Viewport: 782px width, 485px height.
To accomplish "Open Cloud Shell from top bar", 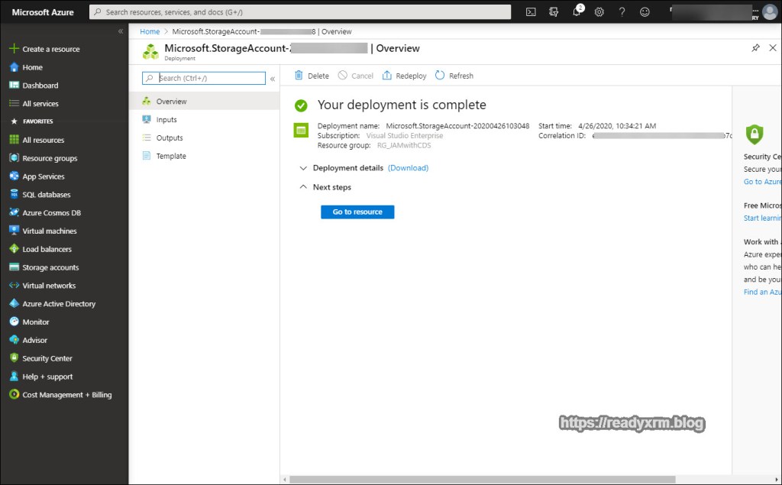I will coord(531,12).
